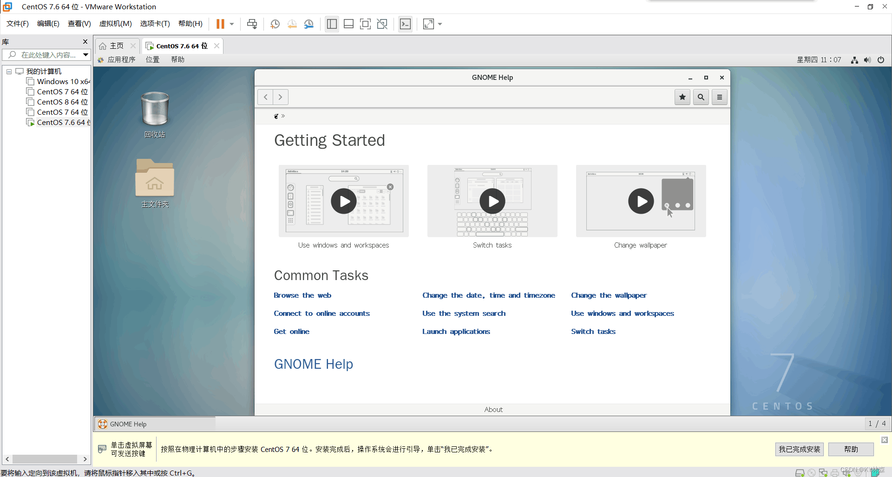The image size is (892, 477).
Task: Open the 应用程序 menu in the GNOME top bar
Action: [x=117, y=60]
